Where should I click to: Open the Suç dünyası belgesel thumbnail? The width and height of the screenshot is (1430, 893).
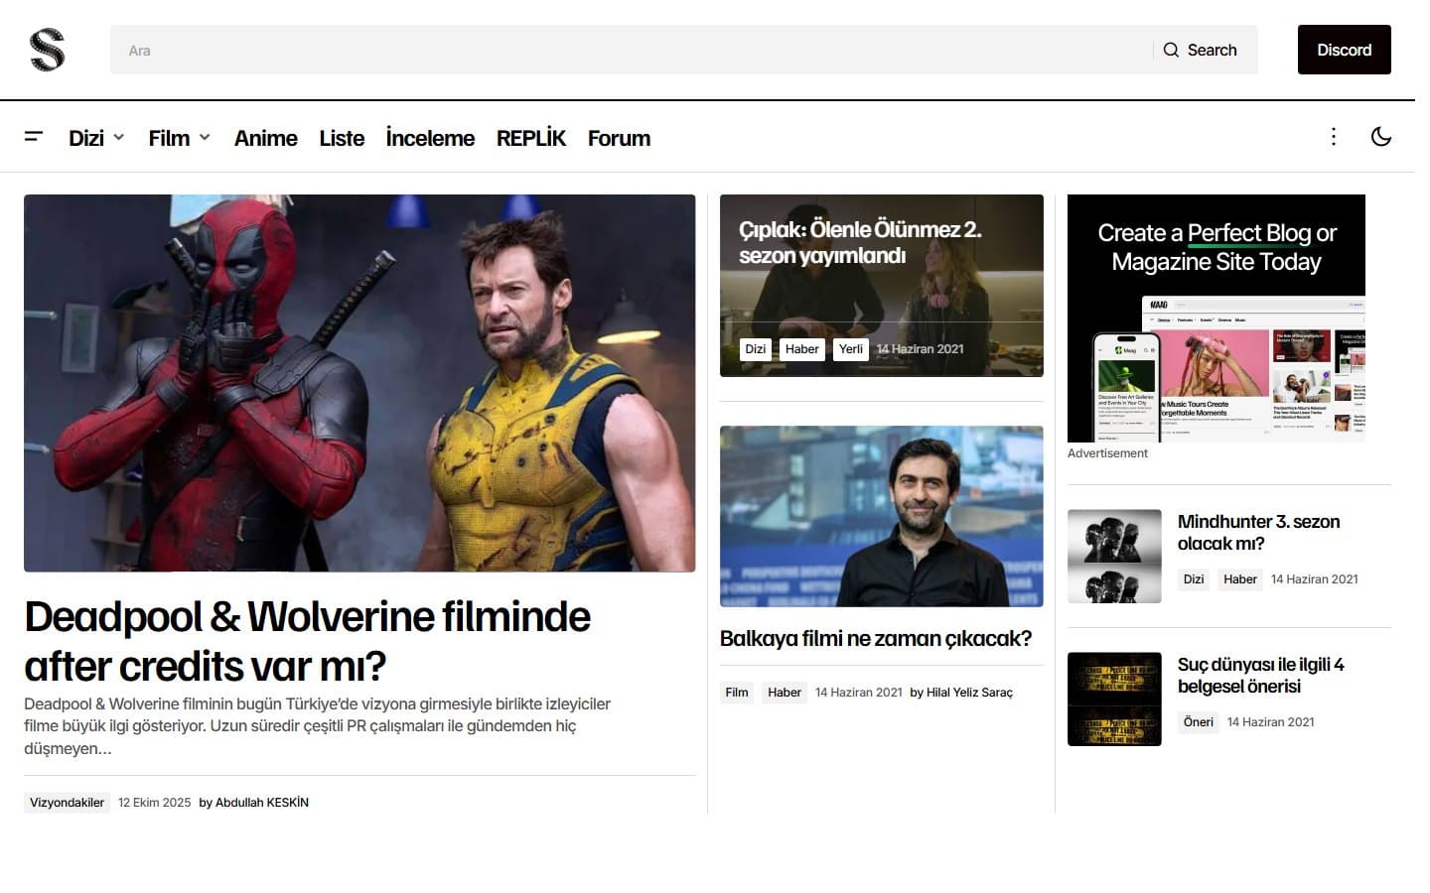point(1114,700)
